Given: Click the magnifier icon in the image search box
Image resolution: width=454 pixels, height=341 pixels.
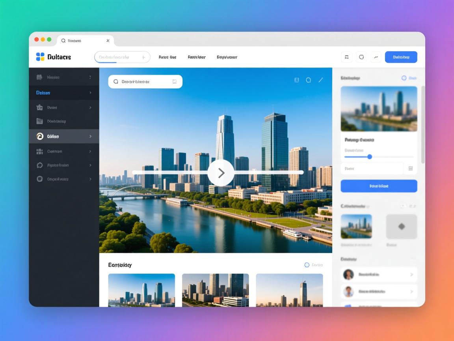Looking at the screenshot, I should tap(116, 82).
